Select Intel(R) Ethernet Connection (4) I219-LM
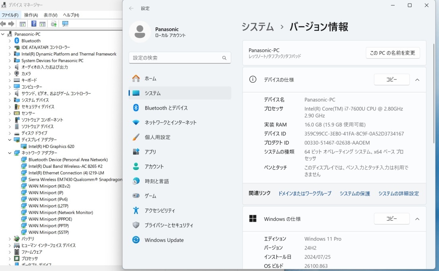Viewport: 439px width, 271px height. coord(66,173)
